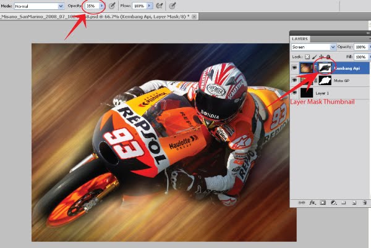The width and height of the screenshot is (371, 248).
Task: Hide the Kembang Api layer
Action: pyautogui.click(x=294, y=68)
